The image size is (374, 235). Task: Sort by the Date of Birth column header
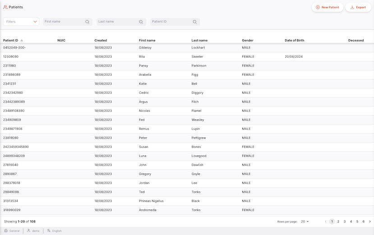294,41
